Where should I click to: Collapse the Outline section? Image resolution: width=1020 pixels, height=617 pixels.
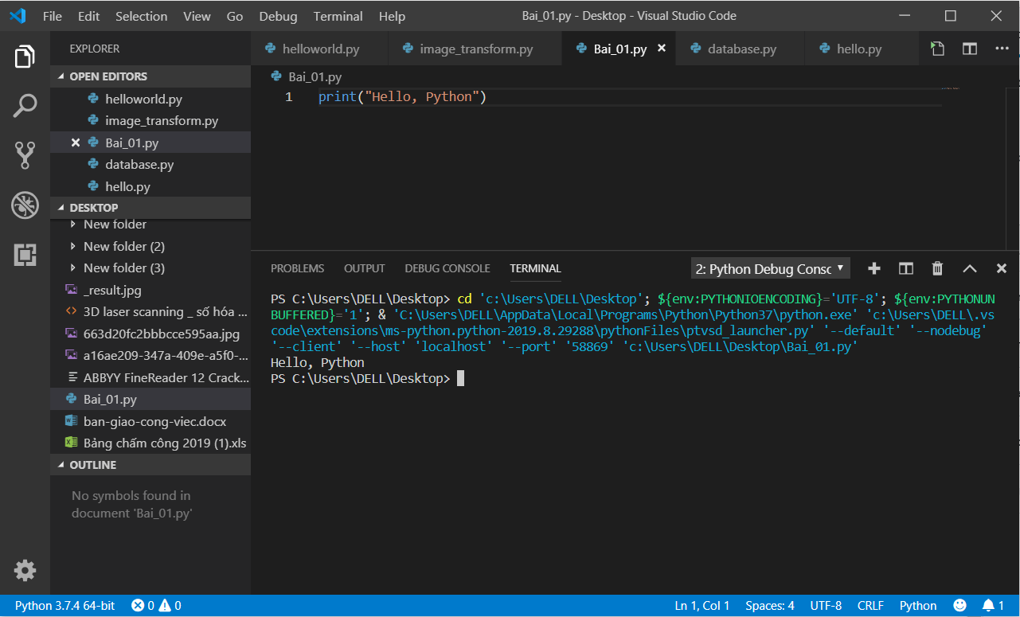point(61,465)
